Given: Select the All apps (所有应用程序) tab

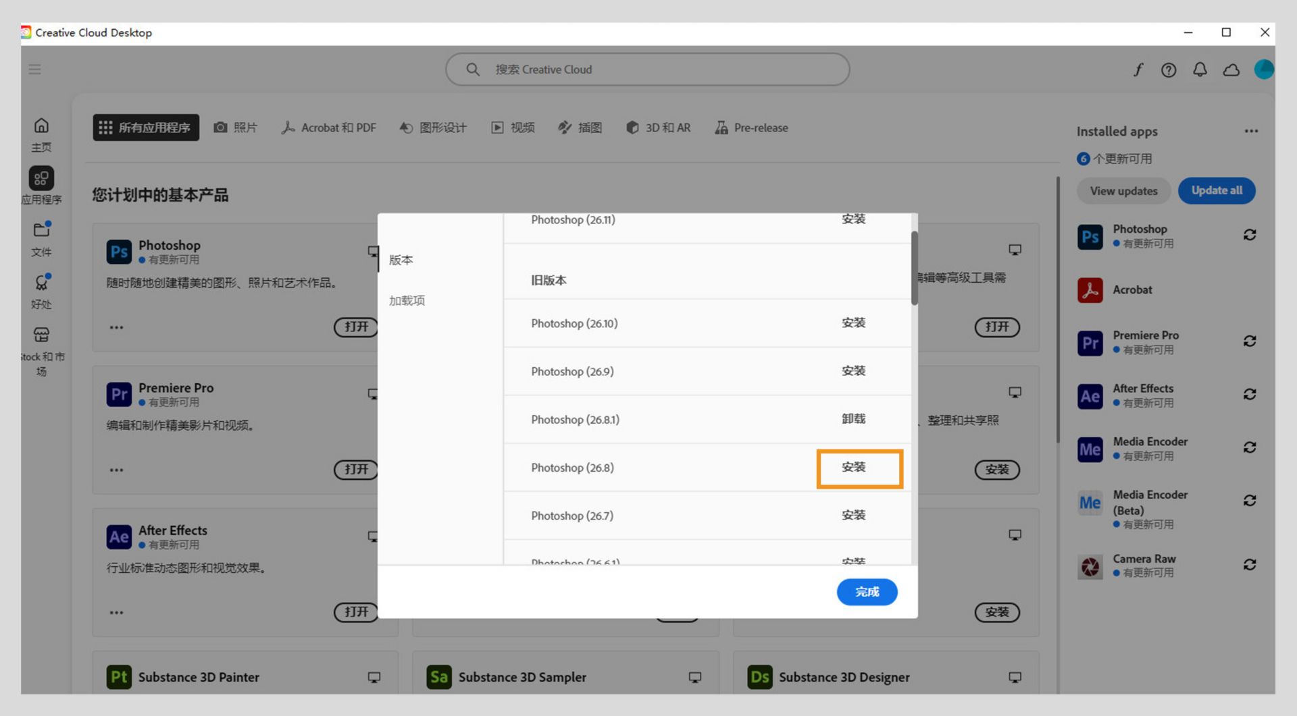Looking at the screenshot, I should (146, 128).
